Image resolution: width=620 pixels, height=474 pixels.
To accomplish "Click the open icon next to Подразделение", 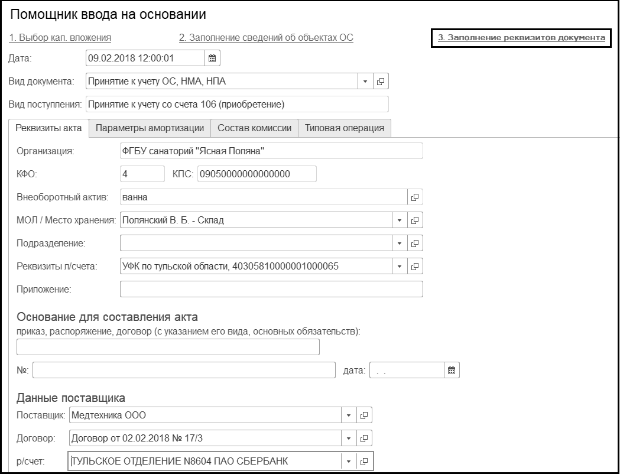I will point(415,243).
